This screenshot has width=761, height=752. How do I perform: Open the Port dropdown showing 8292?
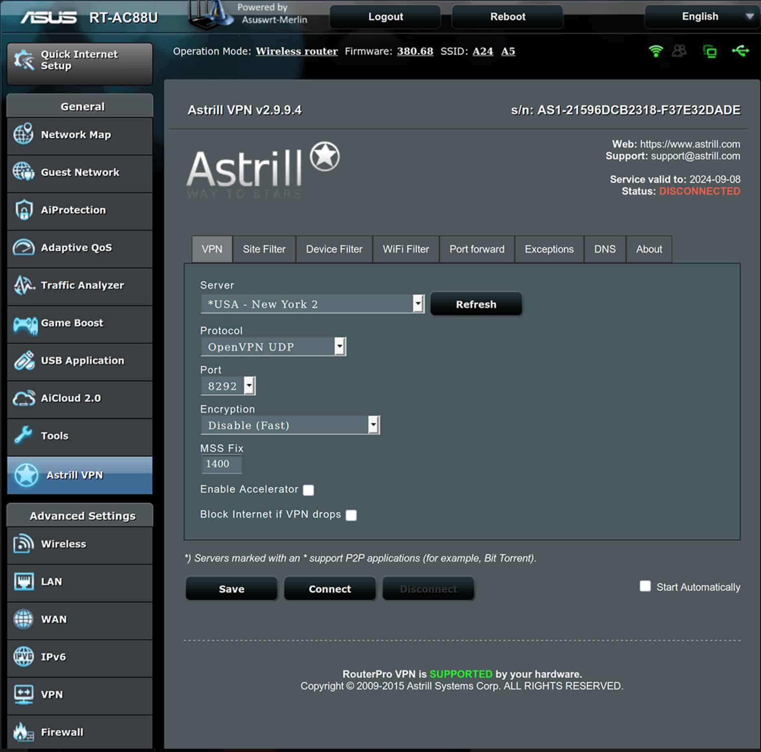(x=228, y=385)
